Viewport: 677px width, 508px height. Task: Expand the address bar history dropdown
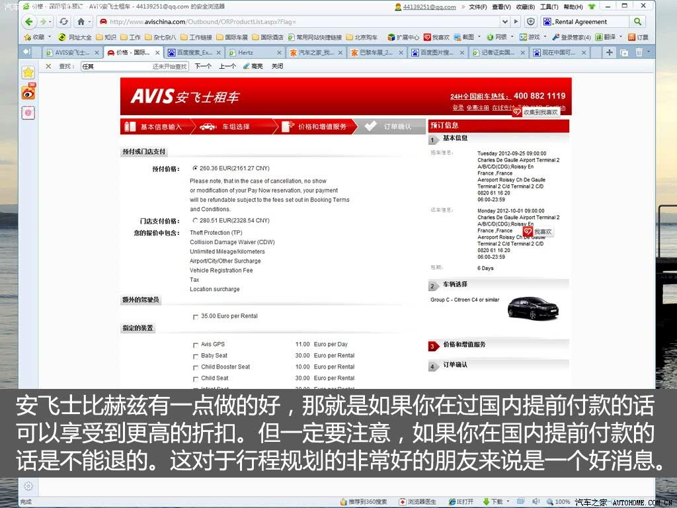tap(504, 22)
